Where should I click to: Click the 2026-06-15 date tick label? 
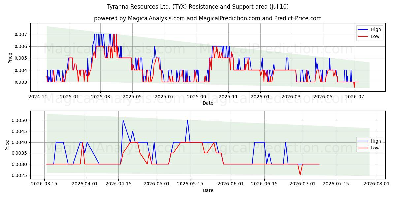tap(264, 184)
